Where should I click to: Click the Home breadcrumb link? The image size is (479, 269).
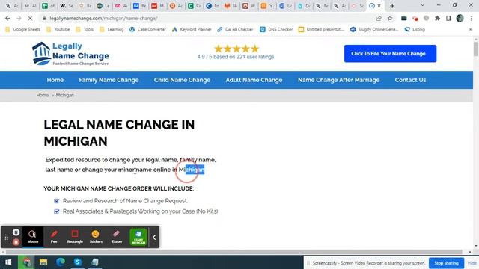click(x=43, y=95)
